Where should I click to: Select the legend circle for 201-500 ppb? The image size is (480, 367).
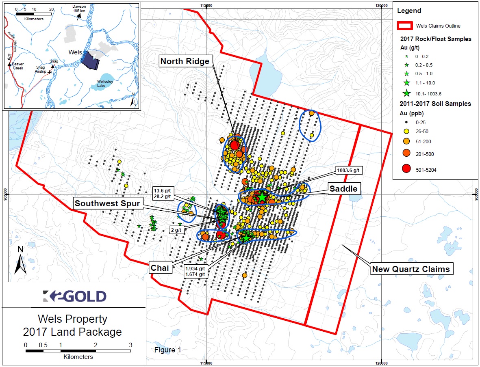coord(407,154)
